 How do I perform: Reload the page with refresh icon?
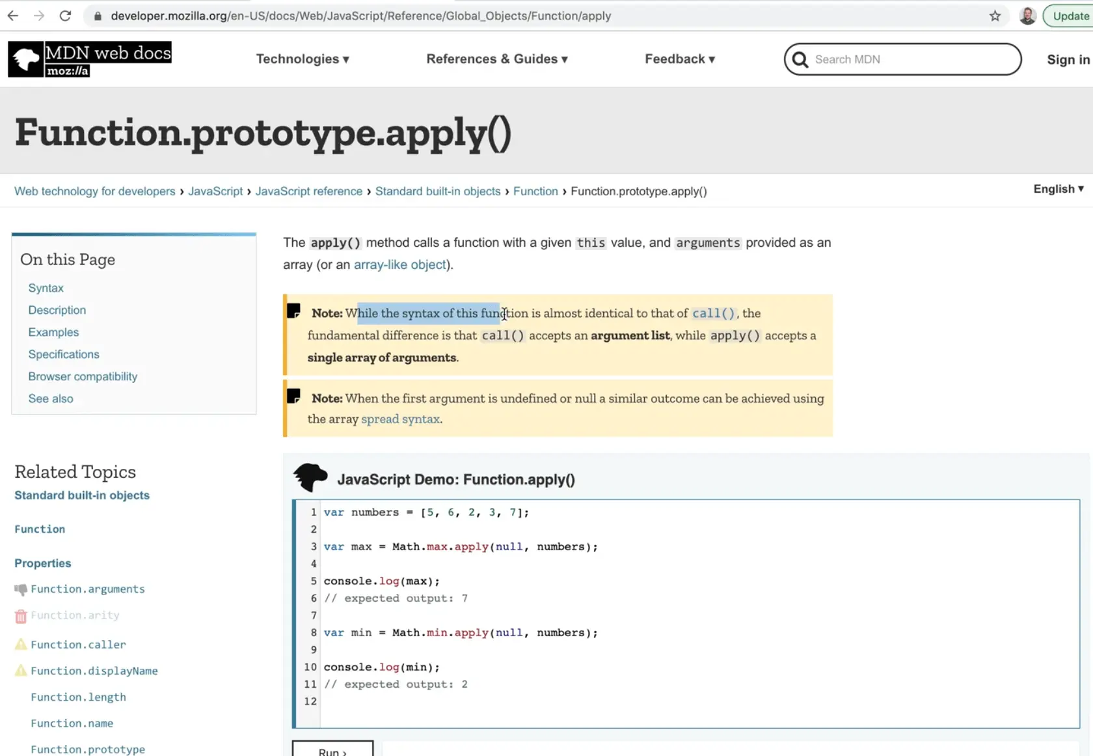[x=65, y=16]
